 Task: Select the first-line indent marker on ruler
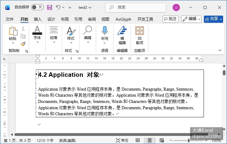point(38,56)
